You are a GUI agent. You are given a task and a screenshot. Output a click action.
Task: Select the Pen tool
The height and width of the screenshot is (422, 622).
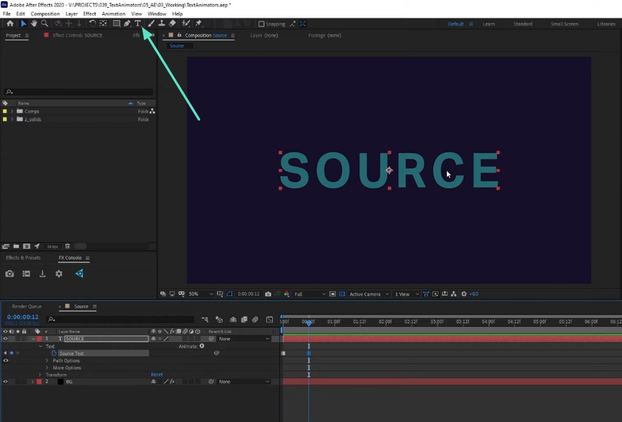tap(127, 23)
